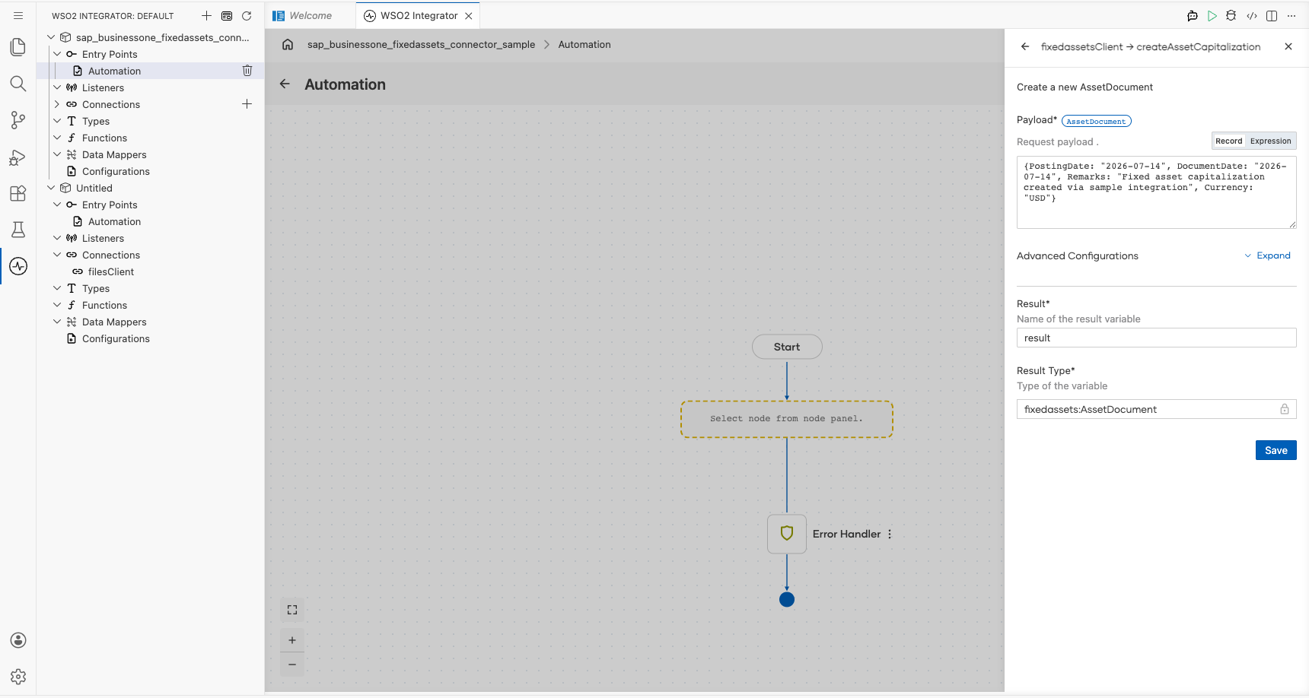Fit diagram to screen
The image size is (1309, 698).
click(x=292, y=610)
